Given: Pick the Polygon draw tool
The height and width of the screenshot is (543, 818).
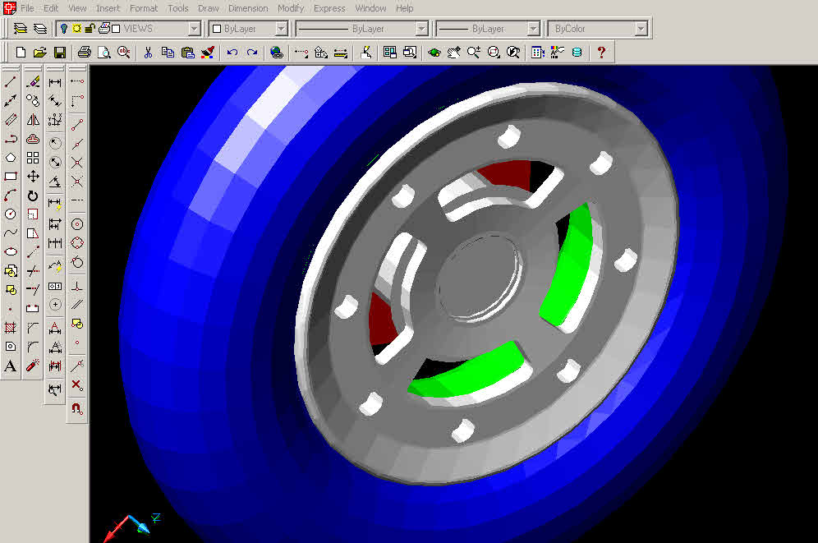Looking at the screenshot, I should pos(11,158).
